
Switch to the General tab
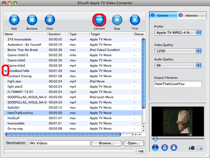coord(163,15)
